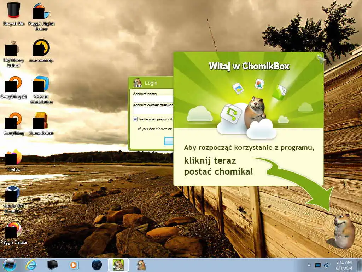
Task: Select the Oracle VM VirtualBox shortcut
Action: coord(14,199)
